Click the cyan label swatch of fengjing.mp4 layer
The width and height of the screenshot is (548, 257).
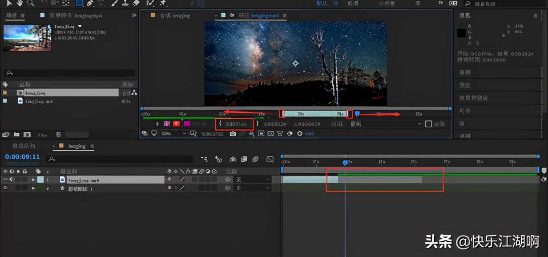click(x=40, y=180)
